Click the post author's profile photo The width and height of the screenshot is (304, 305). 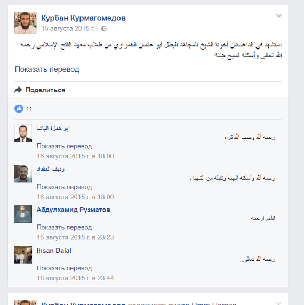tap(25, 23)
